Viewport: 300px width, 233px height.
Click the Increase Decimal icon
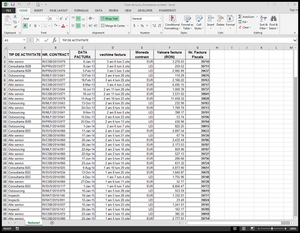coord(154,25)
